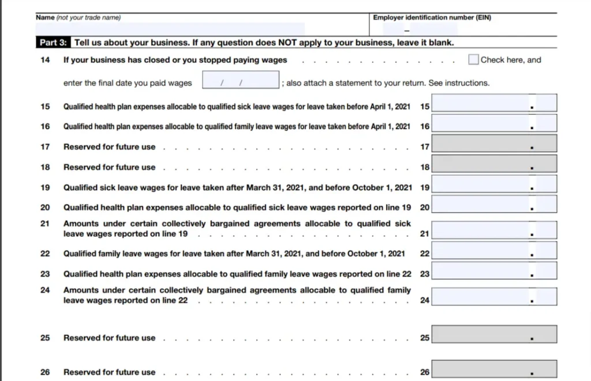Viewport: 591px width, 381px height.
Task: Click the line 16 cents field
Action: [546, 123]
